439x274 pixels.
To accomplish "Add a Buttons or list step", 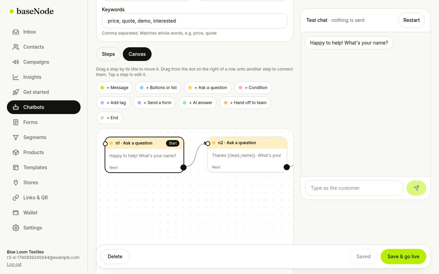I will click(158, 88).
